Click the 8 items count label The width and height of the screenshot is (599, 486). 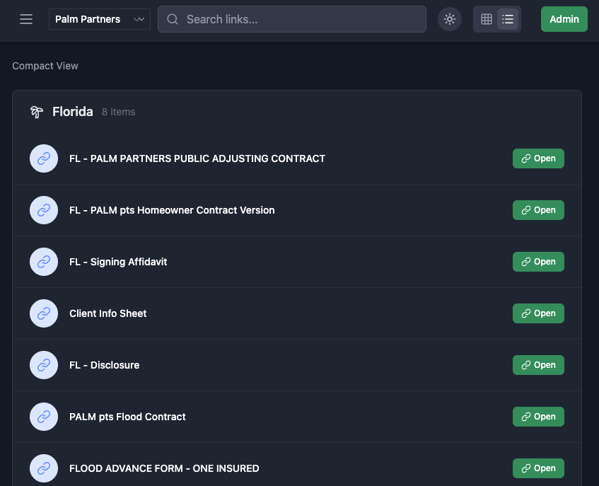(118, 112)
